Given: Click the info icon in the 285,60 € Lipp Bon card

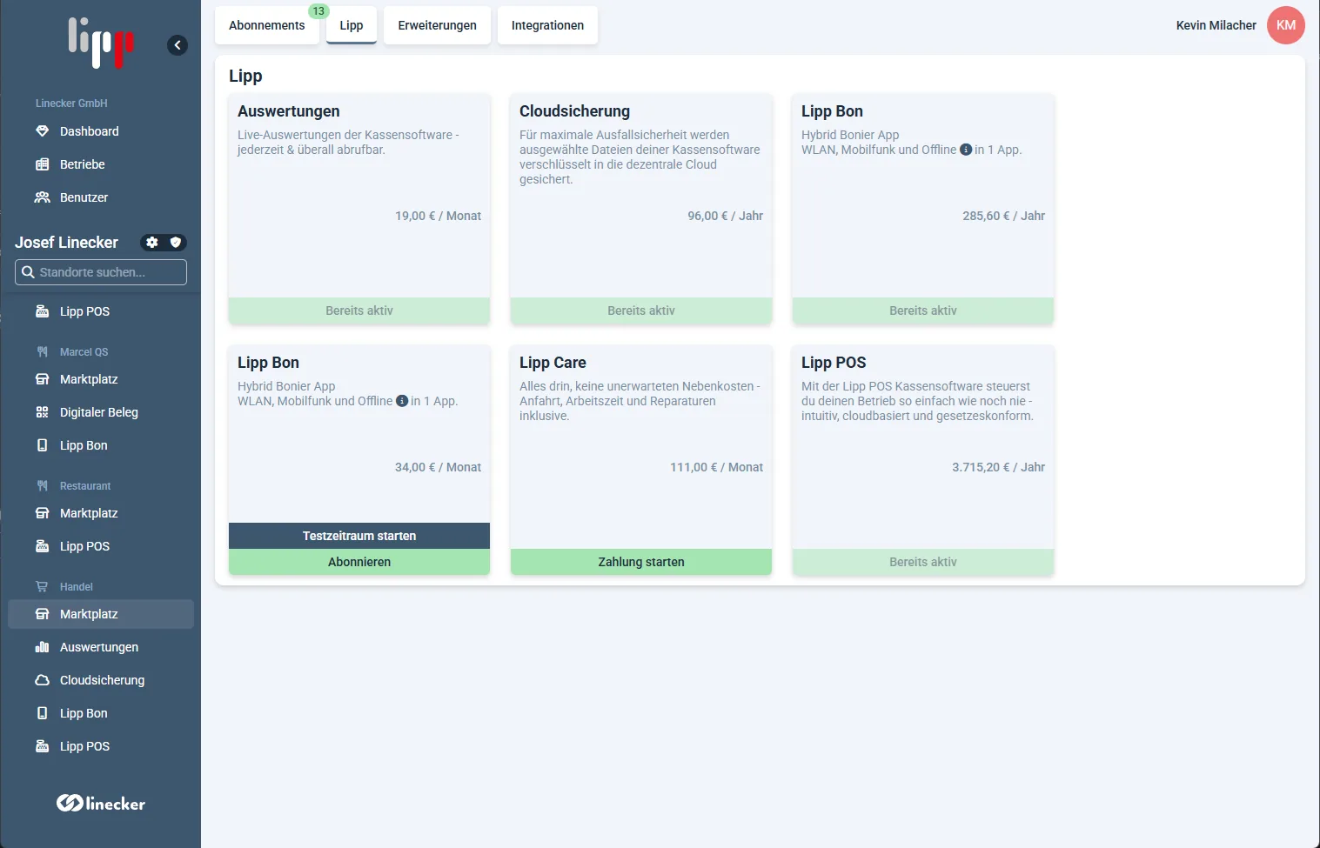Looking at the screenshot, I should tap(966, 150).
